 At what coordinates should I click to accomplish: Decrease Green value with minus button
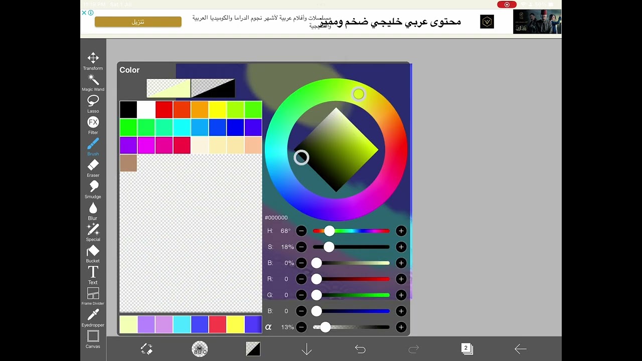click(x=301, y=295)
